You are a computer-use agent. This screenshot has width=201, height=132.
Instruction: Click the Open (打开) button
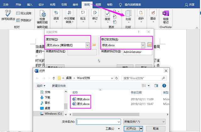pyautogui.click(x=132, y=129)
